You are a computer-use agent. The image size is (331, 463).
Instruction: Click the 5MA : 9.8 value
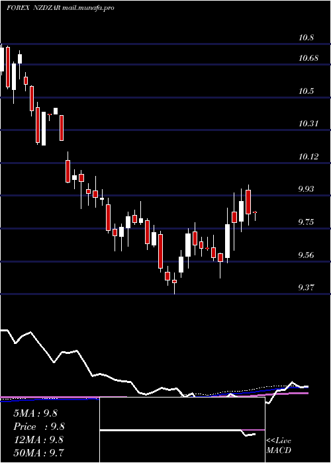36,413
